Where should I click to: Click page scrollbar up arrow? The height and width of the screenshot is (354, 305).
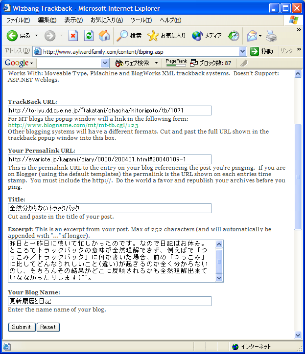(298, 74)
